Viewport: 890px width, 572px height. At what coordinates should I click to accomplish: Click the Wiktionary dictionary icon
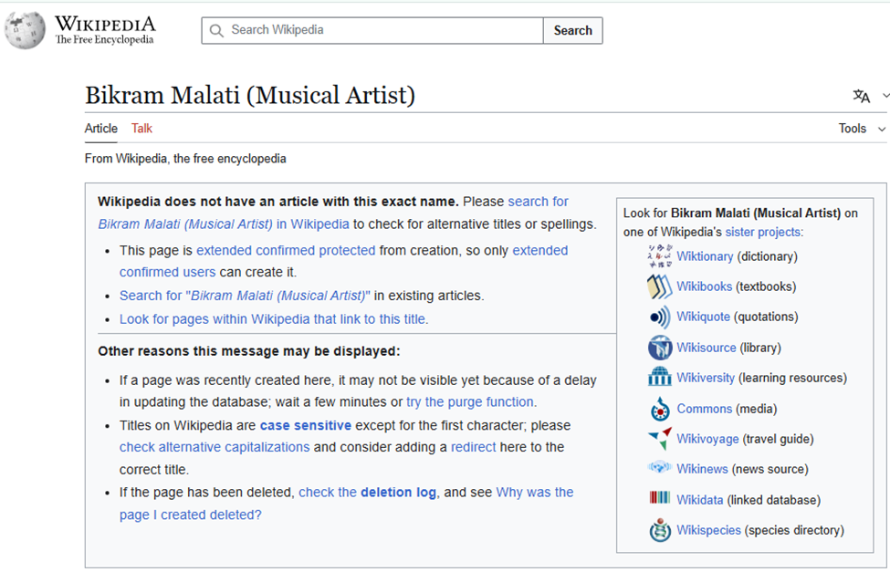(659, 256)
